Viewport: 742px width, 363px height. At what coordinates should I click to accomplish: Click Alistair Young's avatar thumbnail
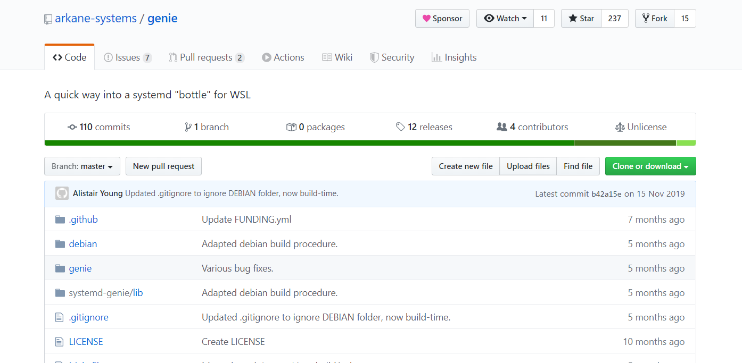point(62,193)
